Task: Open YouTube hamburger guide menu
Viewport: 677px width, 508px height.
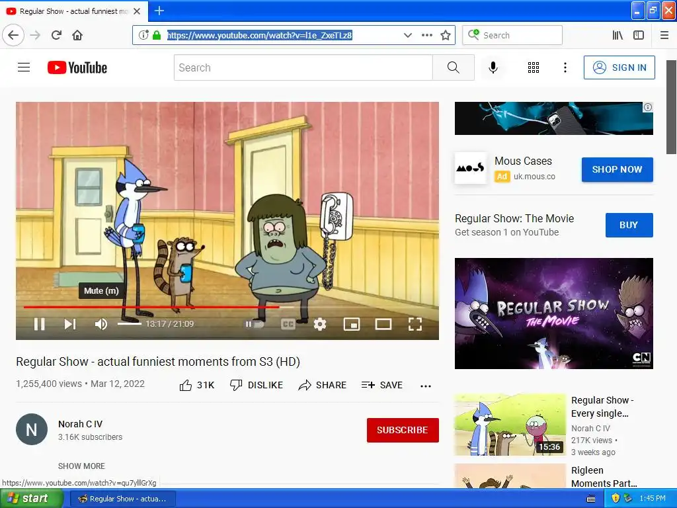Action: pyautogui.click(x=24, y=67)
